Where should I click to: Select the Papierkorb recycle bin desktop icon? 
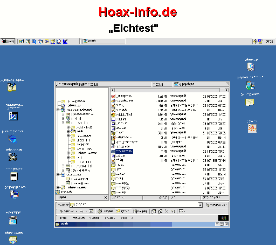251,67
